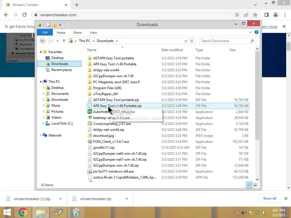291x218 pixels.
Task: Open the View ribbon tab
Action: [93, 33]
